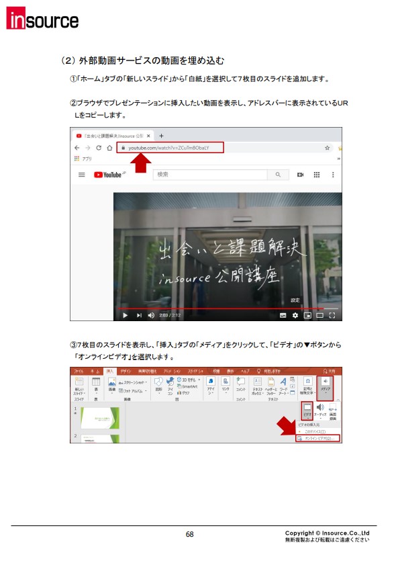Viewport: 396px width, 561px height.
Task: Click the YouTube create video camera icon
Action: [x=300, y=175]
